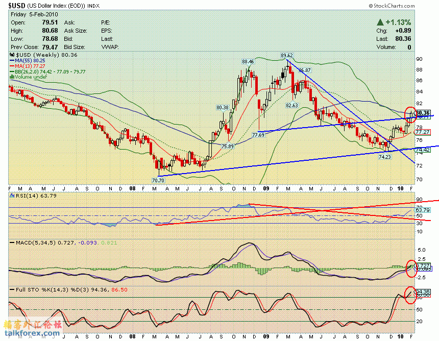
Task: Click the $USD ticker title
Action: pos(17,6)
